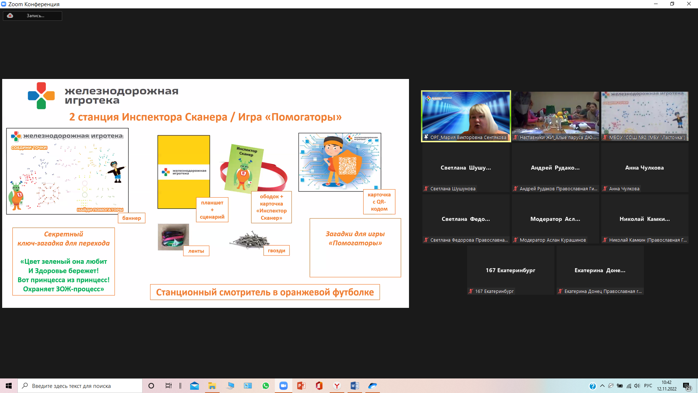Image resolution: width=698 pixels, height=393 pixels.
Task: Click the large name Екатерина Доне…
Action: click(600, 270)
